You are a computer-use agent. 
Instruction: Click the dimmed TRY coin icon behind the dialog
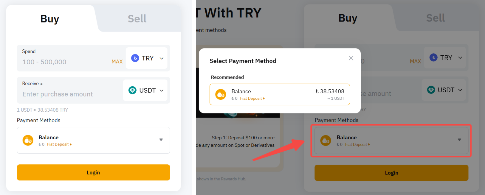point(433,57)
